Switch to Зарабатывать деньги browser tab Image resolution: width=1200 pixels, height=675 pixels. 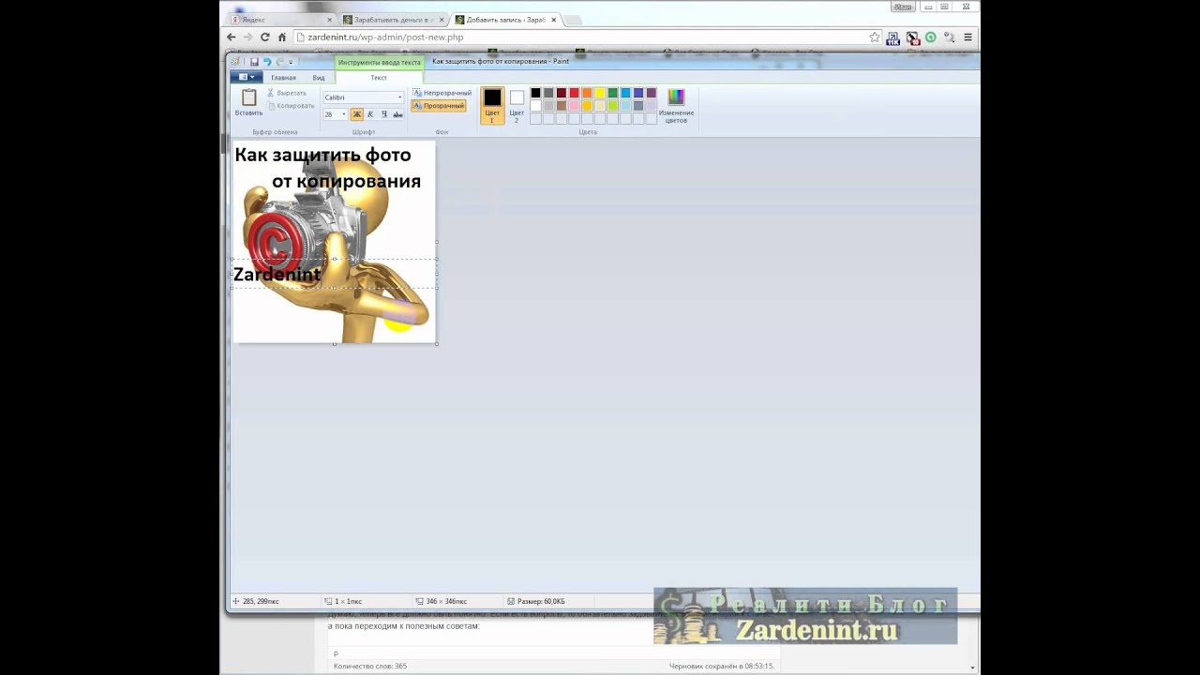click(392, 20)
